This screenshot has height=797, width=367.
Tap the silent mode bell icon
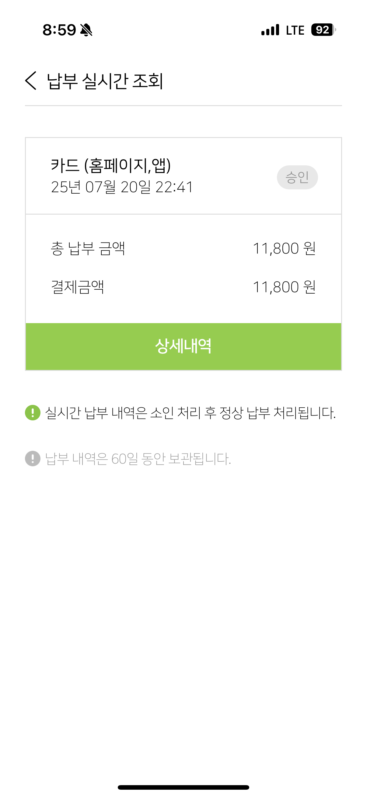pos(86,30)
